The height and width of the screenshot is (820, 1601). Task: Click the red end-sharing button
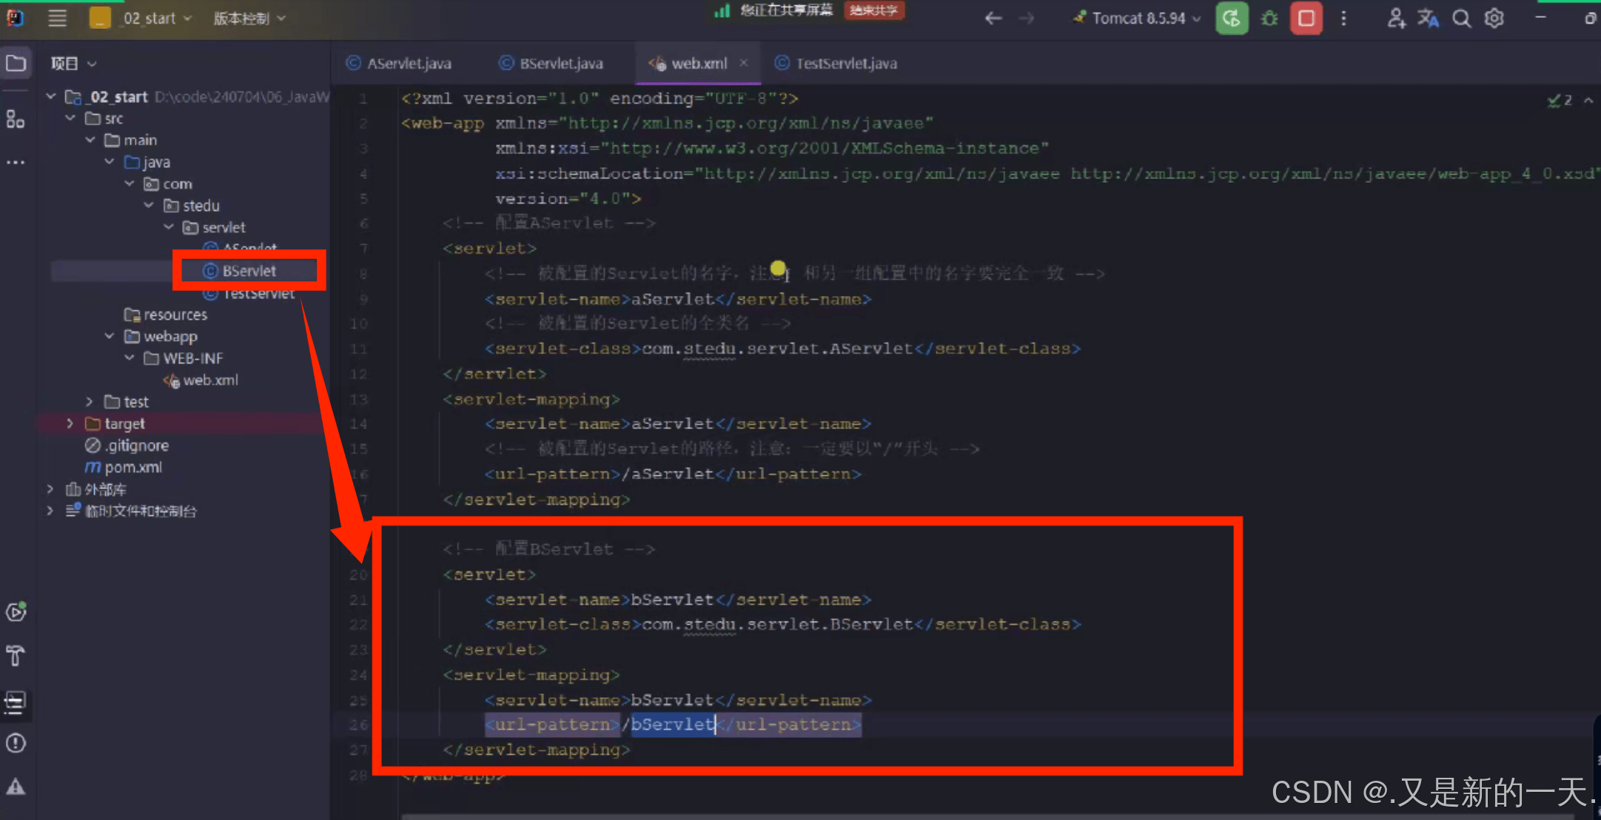tap(873, 10)
